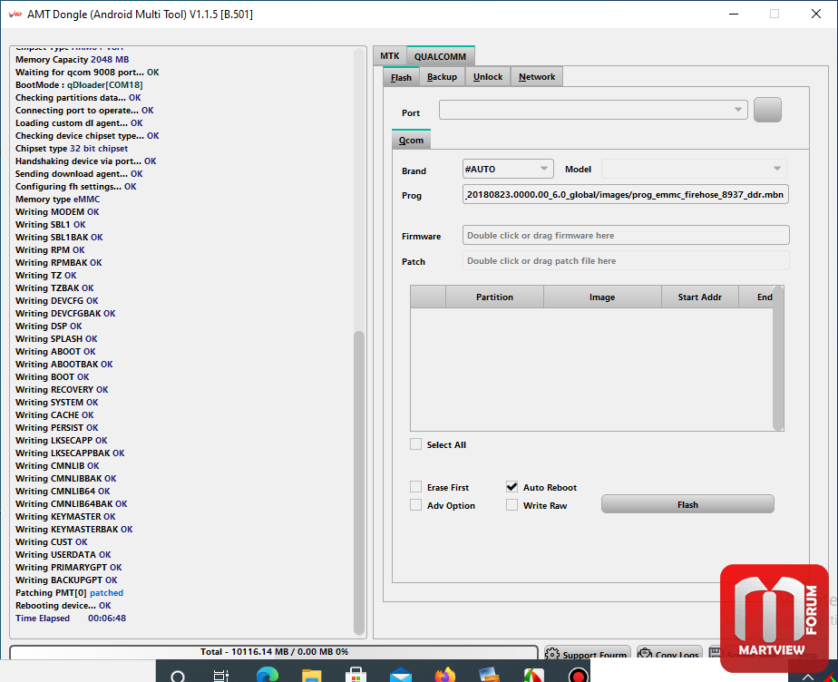Open the Backup tab

[x=442, y=77]
